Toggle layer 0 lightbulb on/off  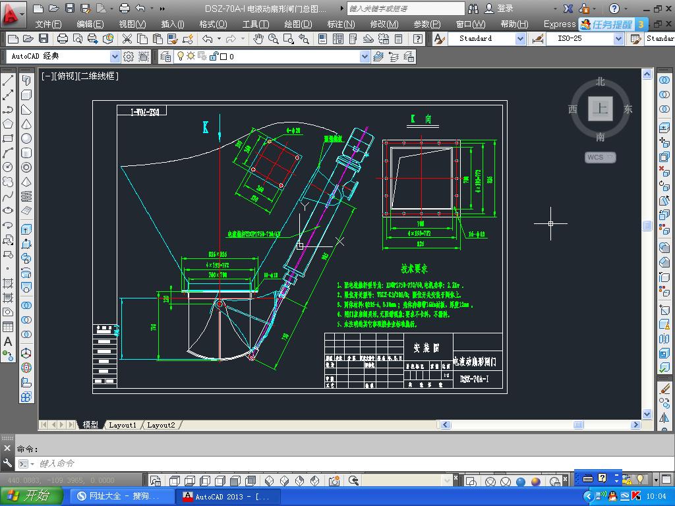pos(180,57)
